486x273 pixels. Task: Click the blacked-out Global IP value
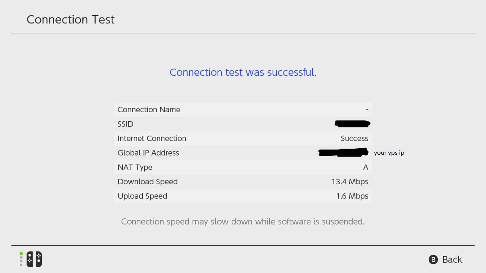344,152
